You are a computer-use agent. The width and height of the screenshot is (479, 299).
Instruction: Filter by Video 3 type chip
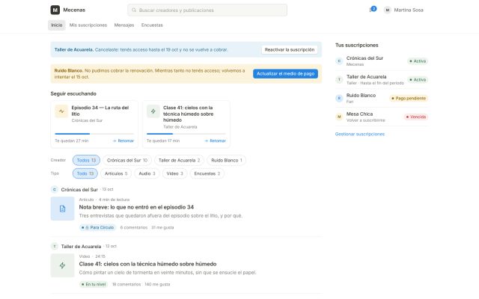[x=174, y=173]
